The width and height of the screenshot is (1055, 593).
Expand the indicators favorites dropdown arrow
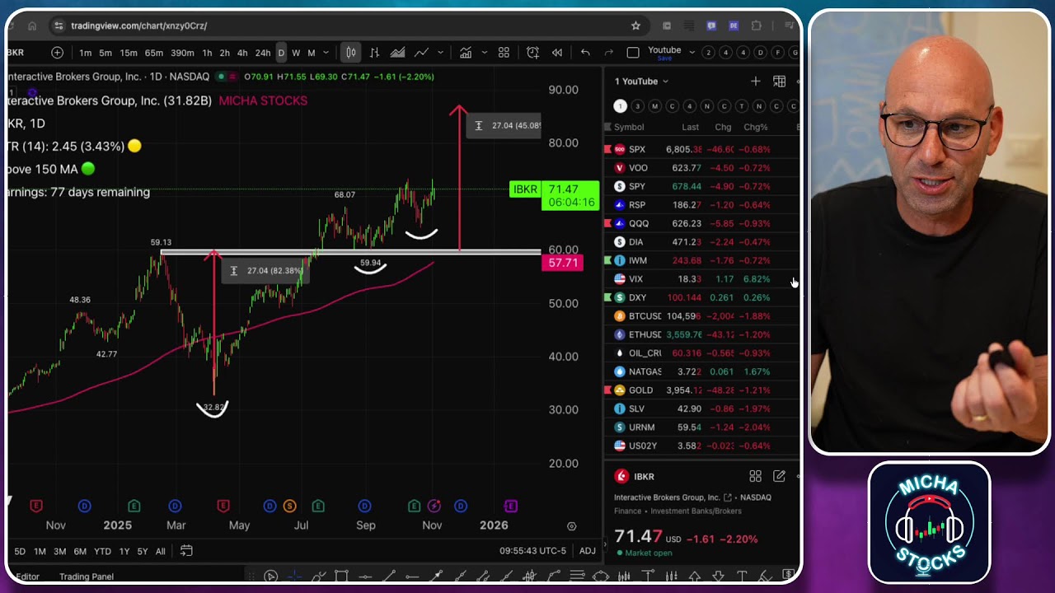click(483, 53)
